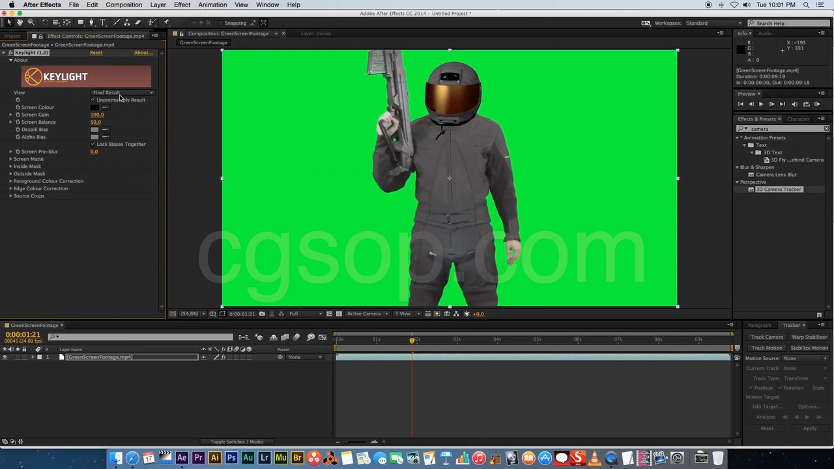Expand the Outside Mask group
Image resolution: width=834 pixels, height=469 pixels.
pyautogui.click(x=10, y=174)
